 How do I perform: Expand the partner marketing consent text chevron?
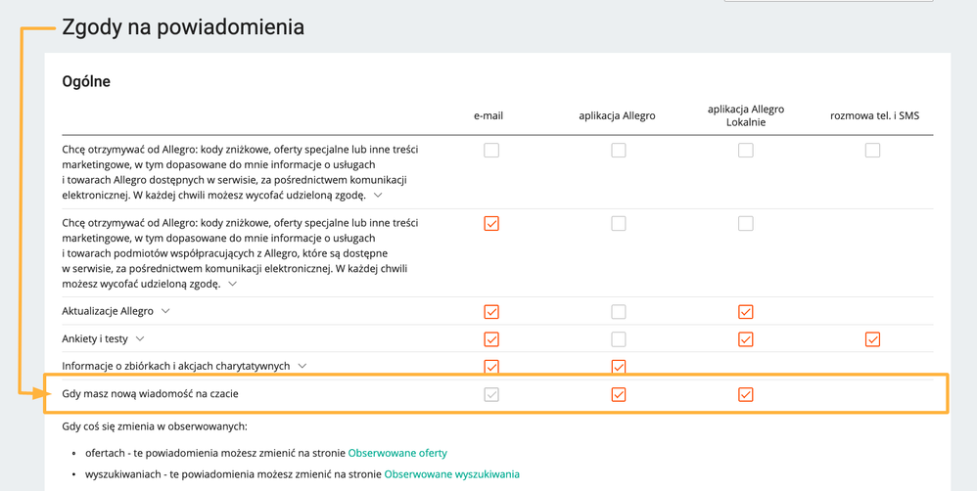point(232,284)
